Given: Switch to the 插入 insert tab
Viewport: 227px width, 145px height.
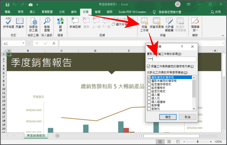Looking at the screenshot, I should [x=33, y=12].
